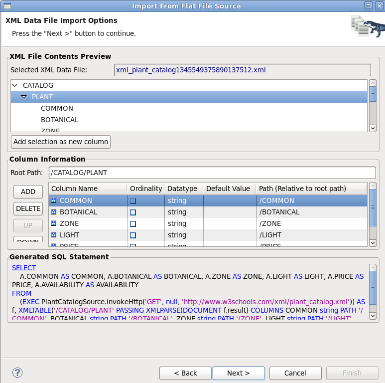Viewport: 385px width, 383px height.
Task: Click default value cell for LIGHT row
Action: [x=230, y=235]
